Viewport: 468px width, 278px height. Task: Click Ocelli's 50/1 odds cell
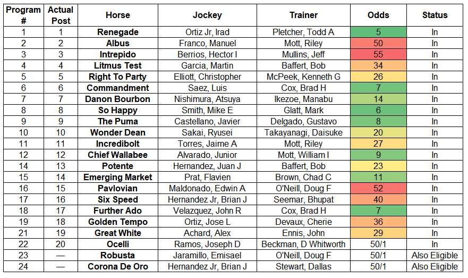378,244
